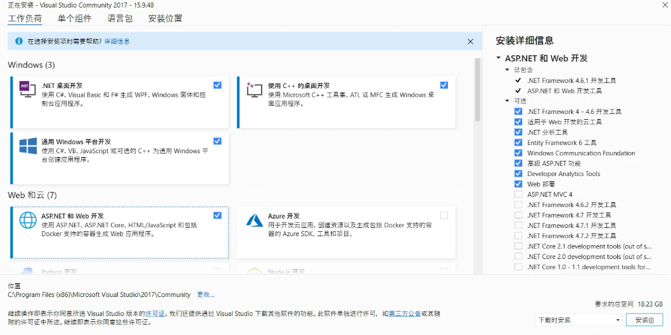Check .NET Framework 4.7 开发工具
Viewport: 671px width, 335px height.
(518, 215)
